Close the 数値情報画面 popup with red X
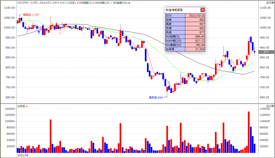The height and width of the screenshot is (158, 275). (202, 10)
